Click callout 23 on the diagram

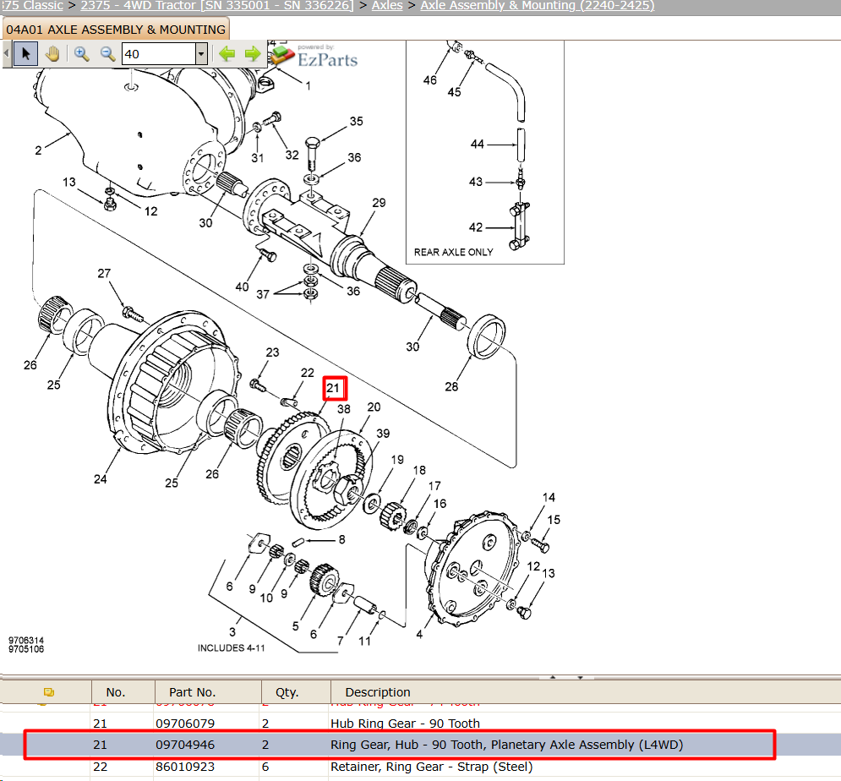(272, 352)
